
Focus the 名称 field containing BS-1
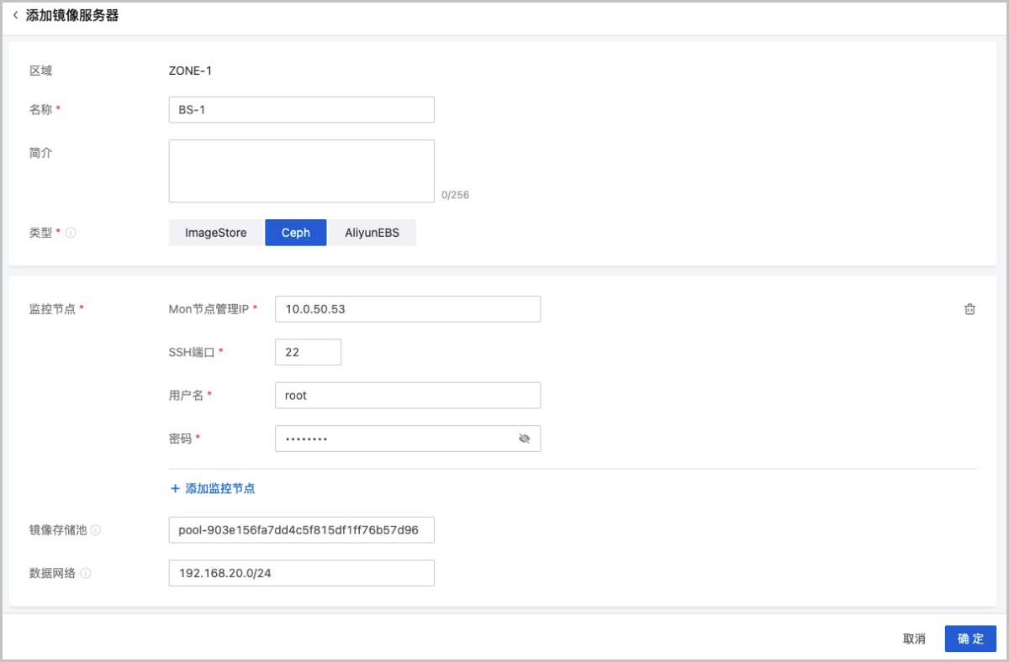(x=301, y=109)
